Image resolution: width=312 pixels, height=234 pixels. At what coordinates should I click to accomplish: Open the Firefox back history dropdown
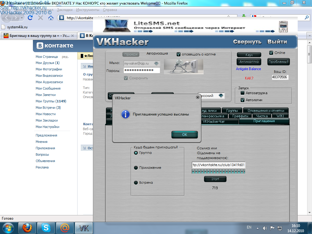coord(22,18)
